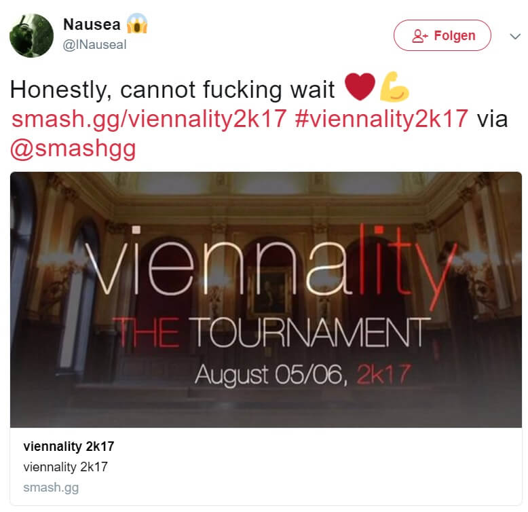Click the tweet text Honestly, cannot wait
This screenshot has height=512, width=528.
(x=172, y=90)
